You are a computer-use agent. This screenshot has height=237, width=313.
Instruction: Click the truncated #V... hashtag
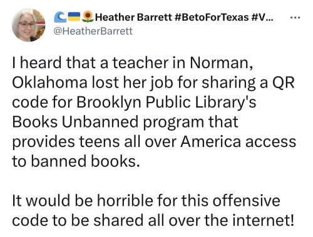click(262, 17)
